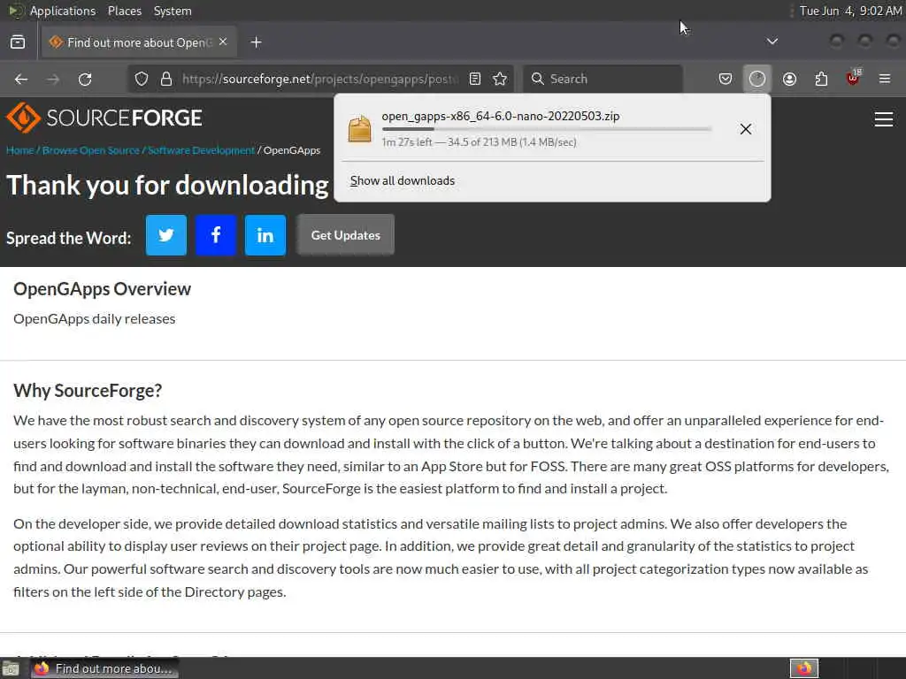Click the SourceForge logo
The width and height of the screenshot is (906, 679).
[104, 118]
